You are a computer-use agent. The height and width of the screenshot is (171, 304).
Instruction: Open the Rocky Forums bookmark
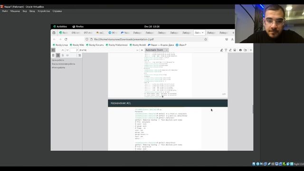coord(95,45)
